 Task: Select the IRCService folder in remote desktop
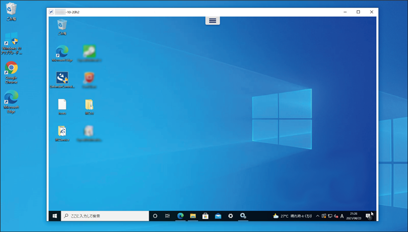pyautogui.click(x=62, y=134)
